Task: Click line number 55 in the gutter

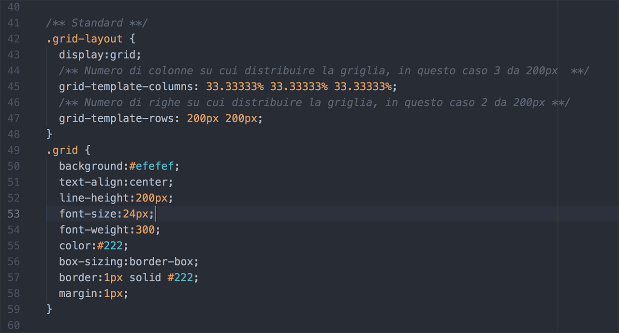Action: tap(14, 246)
